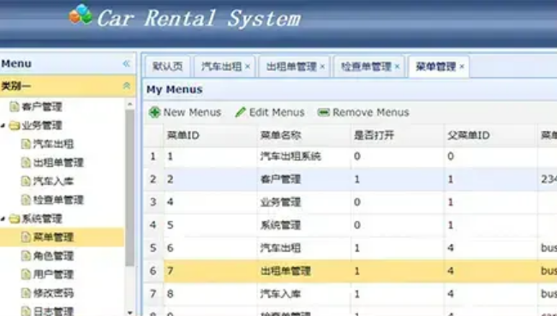This screenshot has height=316, width=557.
Task: Click the pencil Edit Menus icon
Action: [x=241, y=112]
